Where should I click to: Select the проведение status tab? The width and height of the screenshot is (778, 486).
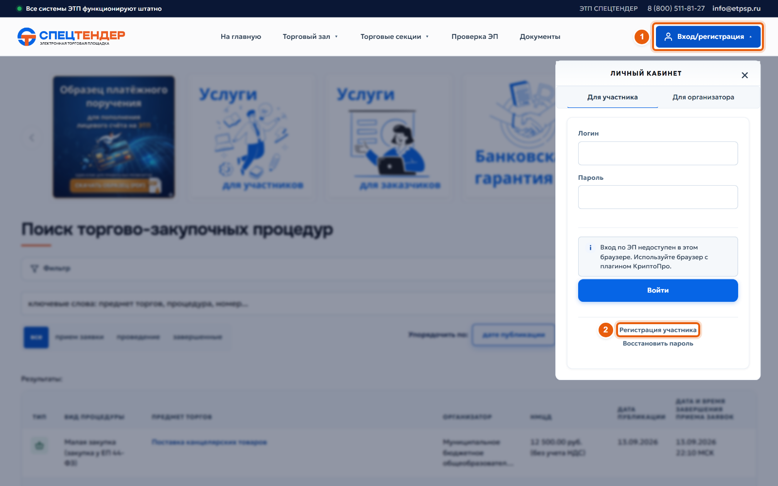(x=139, y=337)
